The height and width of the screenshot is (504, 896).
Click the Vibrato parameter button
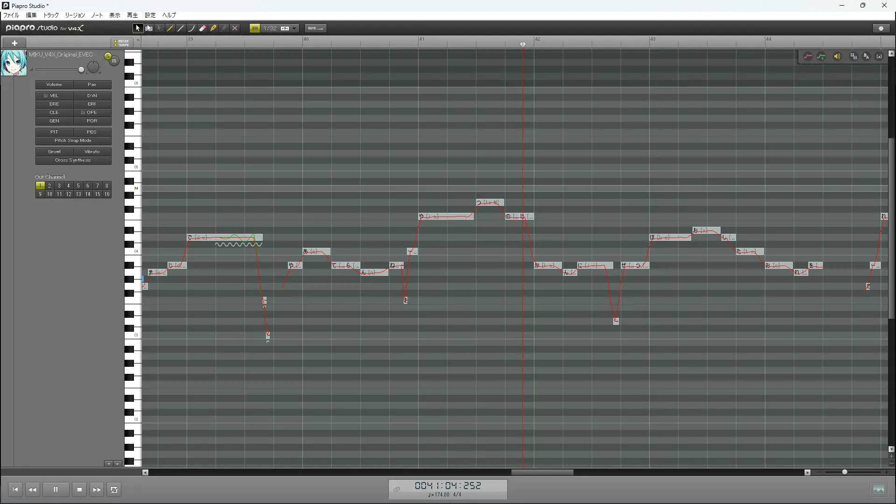tap(92, 152)
